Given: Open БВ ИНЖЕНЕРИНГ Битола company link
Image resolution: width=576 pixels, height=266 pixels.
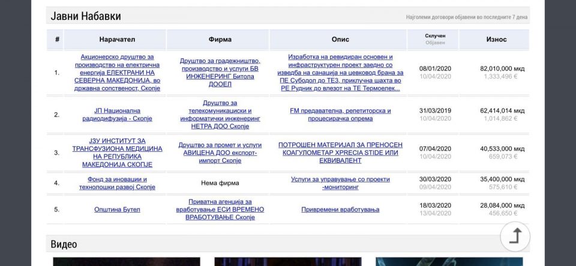Looking at the screenshot, I should click(x=220, y=73).
